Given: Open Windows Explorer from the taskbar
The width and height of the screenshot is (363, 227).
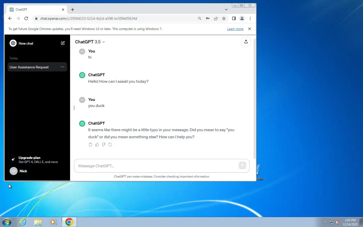Looking at the screenshot, I should coord(38,222).
